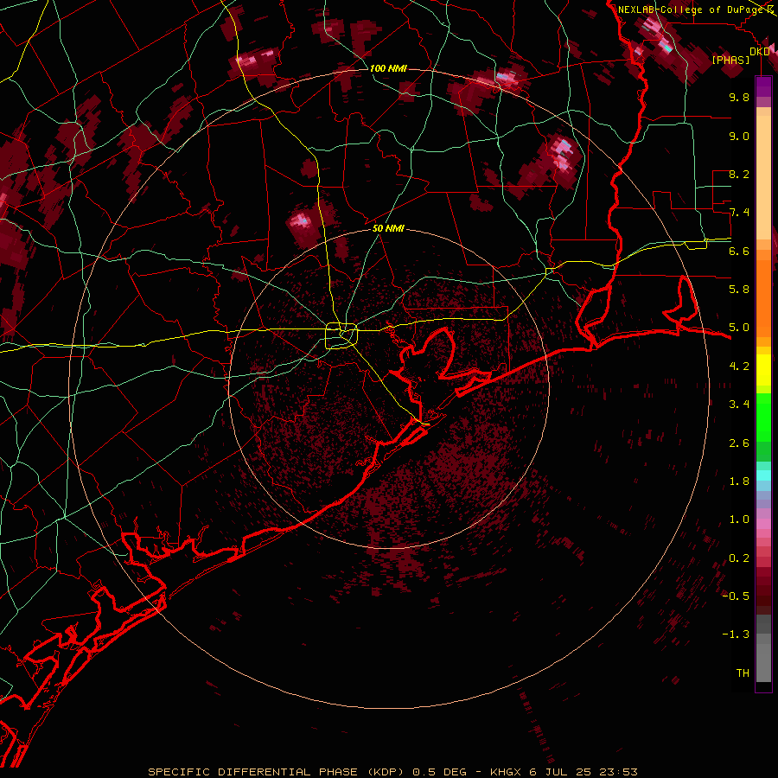Click the -0.5 value on the scale
Image resolution: width=778 pixels, height=778 pixels.
(x=736, y=596)
